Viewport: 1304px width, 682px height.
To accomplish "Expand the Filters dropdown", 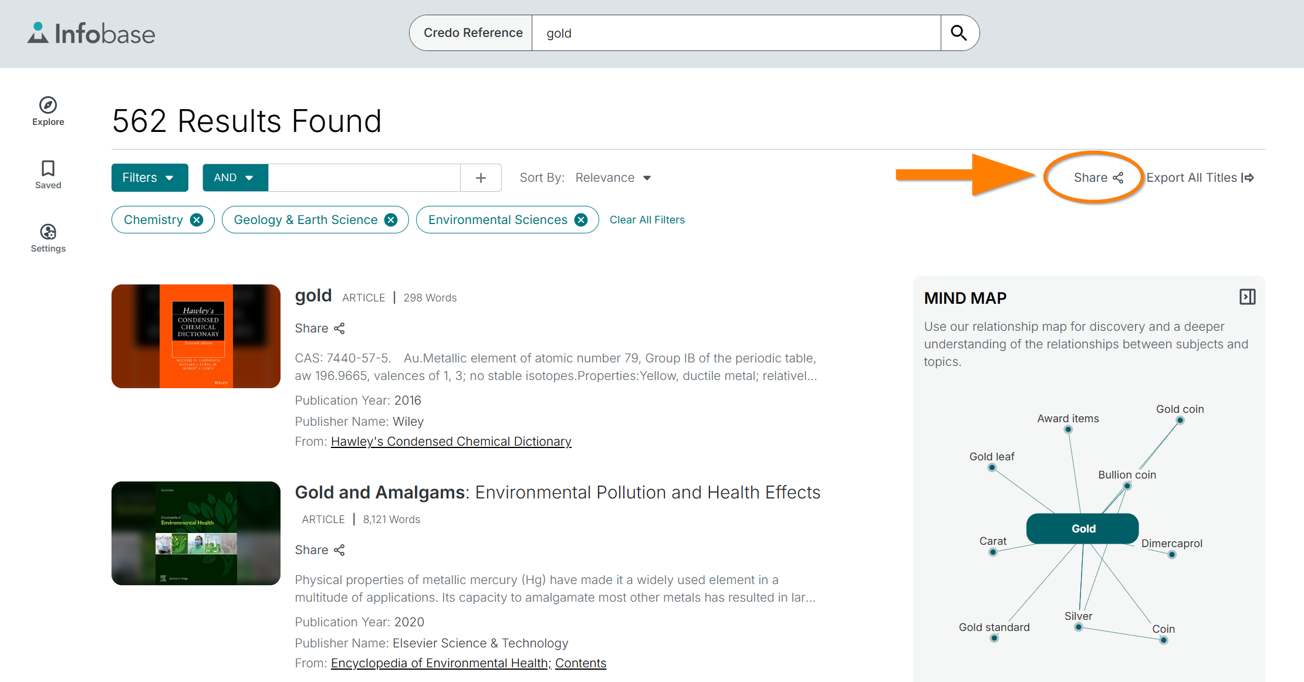I will pos(150,178).
